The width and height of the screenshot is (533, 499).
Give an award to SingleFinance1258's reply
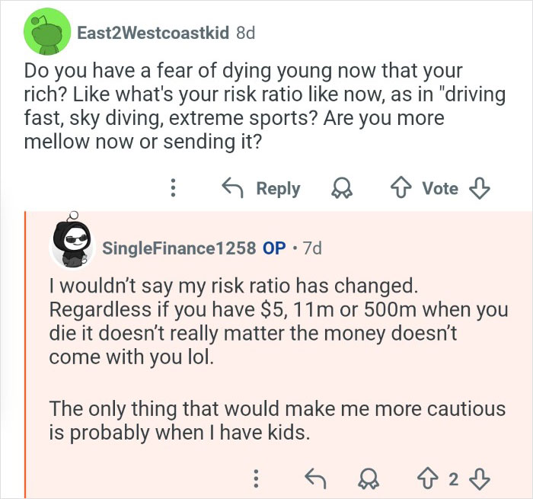(369, 478)
